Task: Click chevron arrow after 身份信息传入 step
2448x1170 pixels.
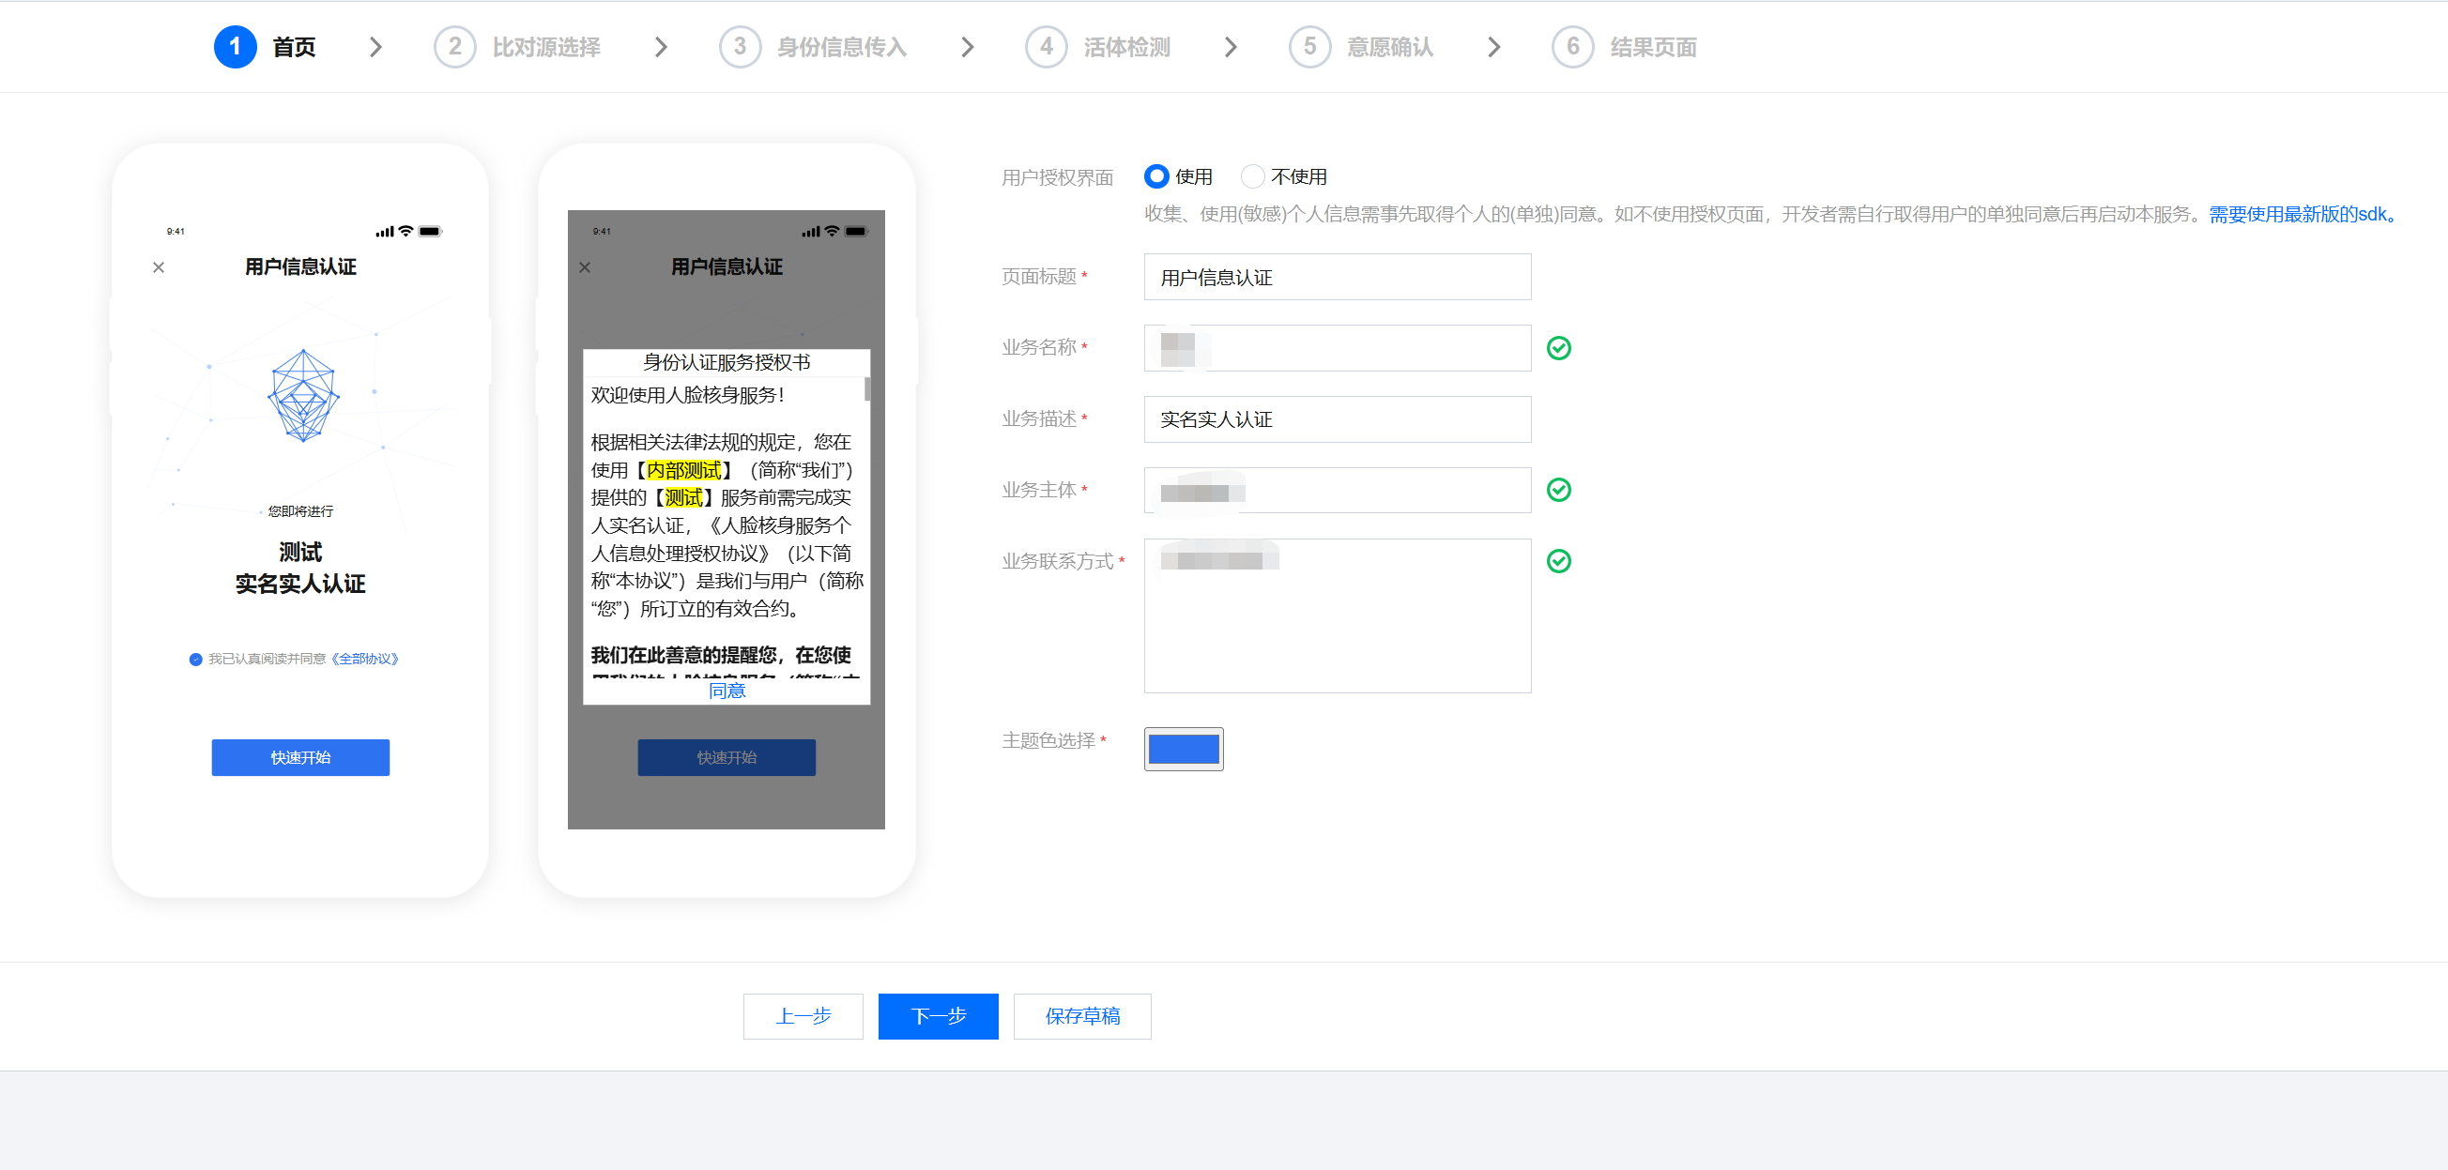Action: pyautogui.click(x=968, y=47)
